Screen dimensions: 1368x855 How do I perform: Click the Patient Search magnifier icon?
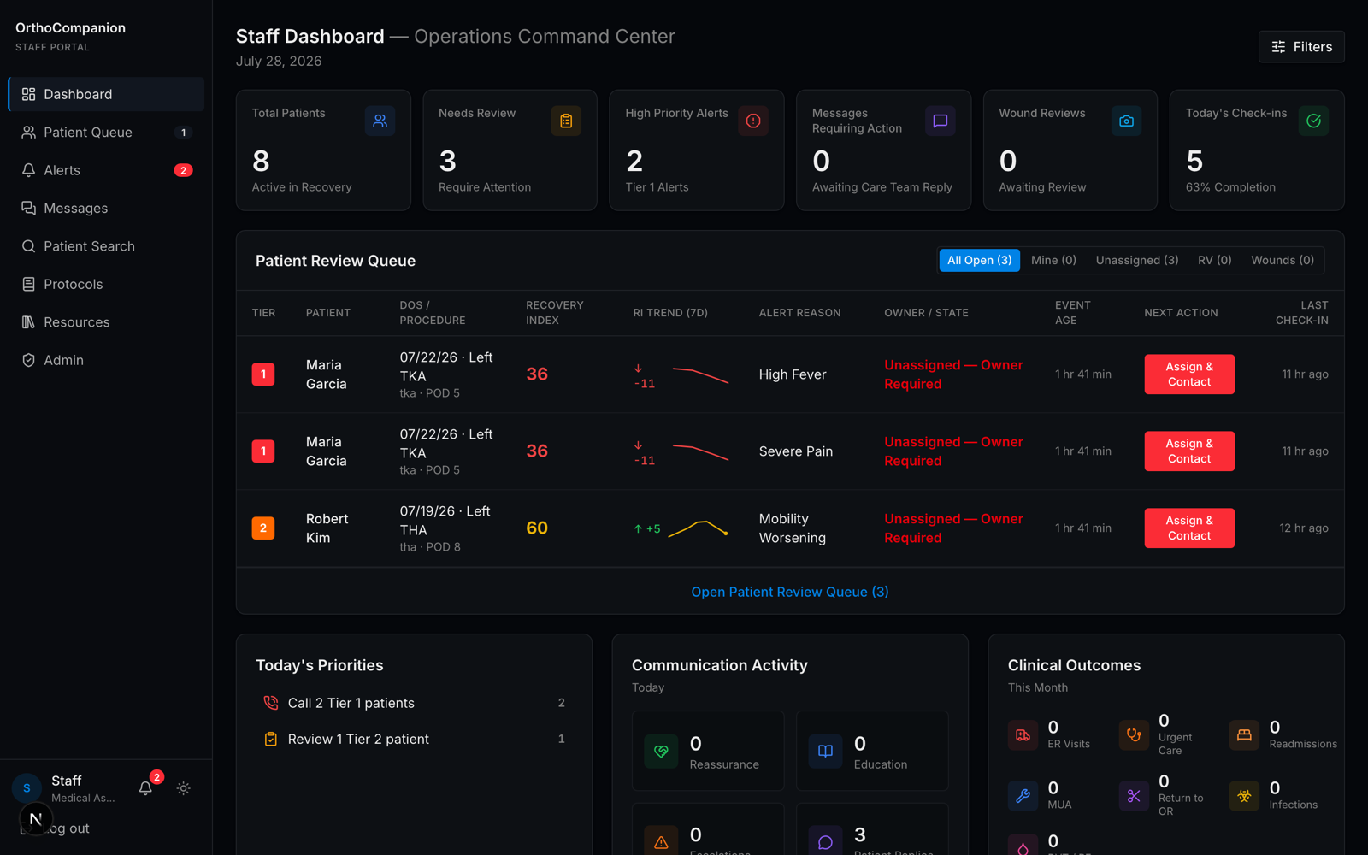click(28, 246)
